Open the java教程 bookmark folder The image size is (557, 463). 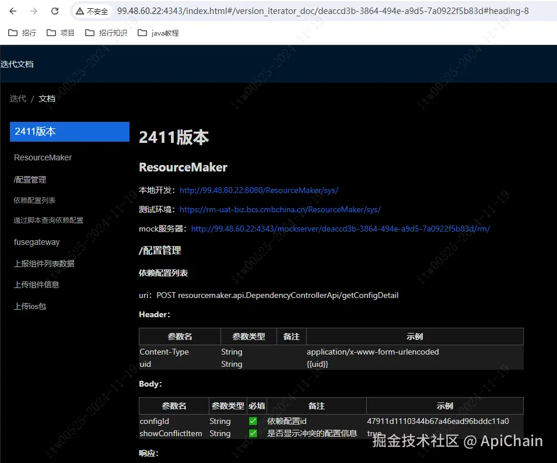(158, 33)
